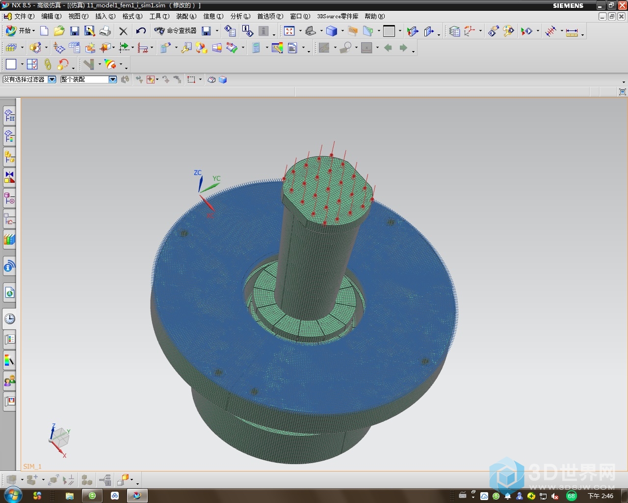Expand the load type dropdown arrow

[x=132, y=48]
